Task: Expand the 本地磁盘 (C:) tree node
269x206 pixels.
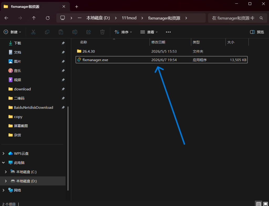Action: 6,172
